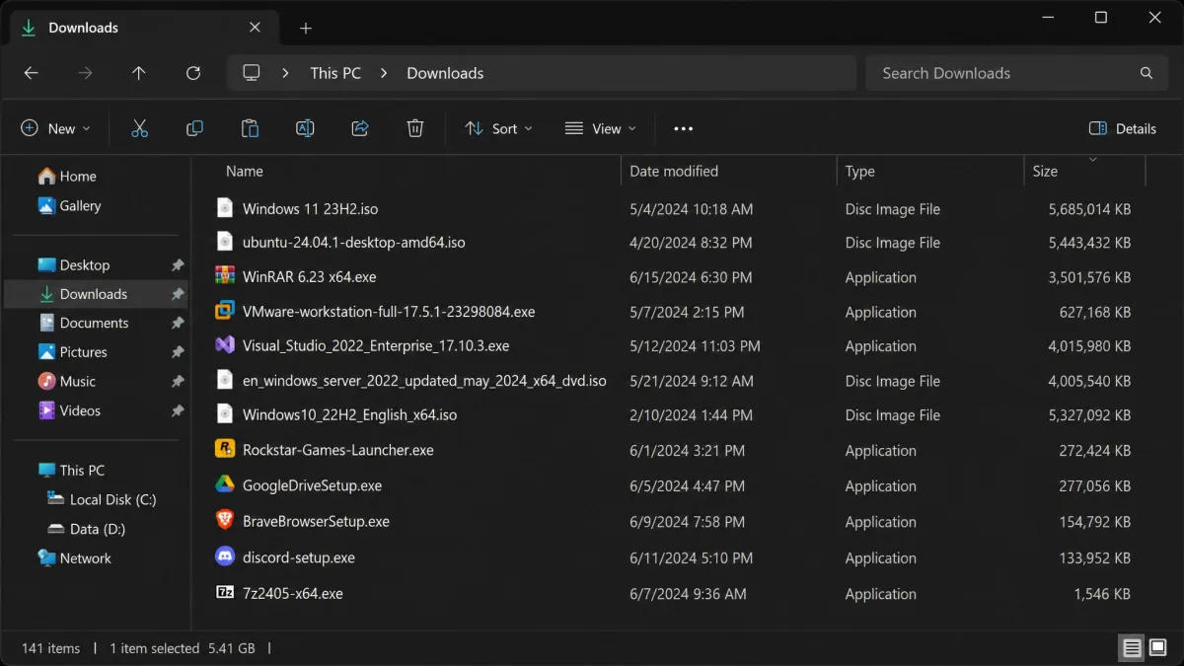Switch to large thumbnails view icon
Viewport: 1184px width, 666px height.
click(x=1157, y=648)
